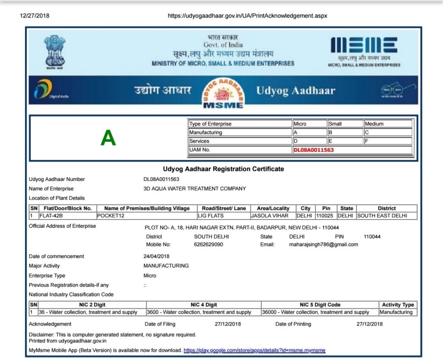The image size is (443, 358).
Task: Click the SOUTH EAST DELHI district cell
Action: [x=387, y=216]
